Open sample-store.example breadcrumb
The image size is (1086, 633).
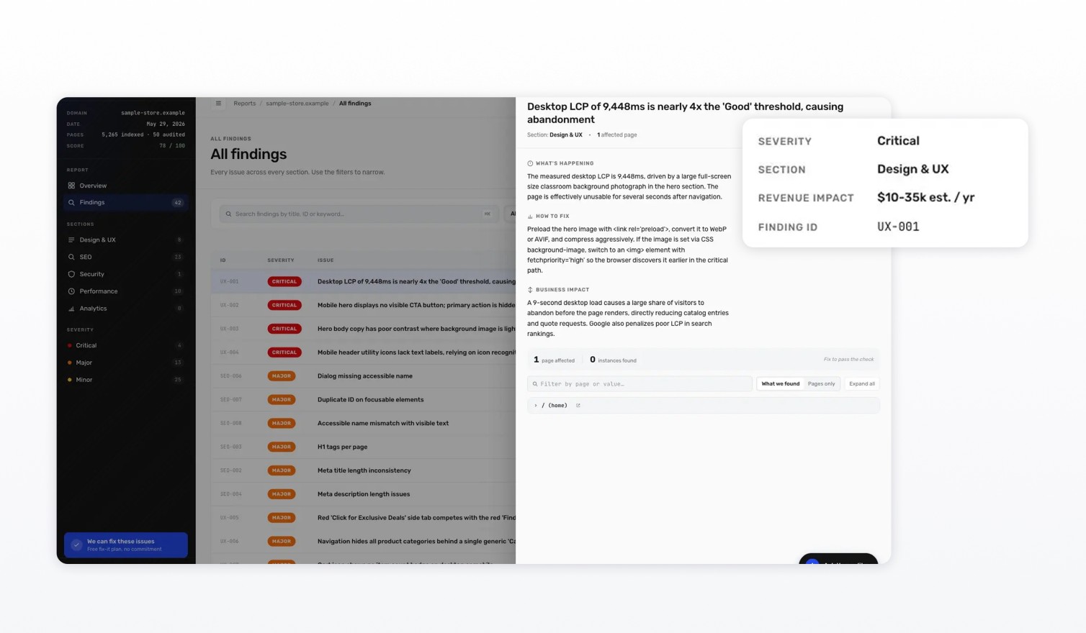297,104
